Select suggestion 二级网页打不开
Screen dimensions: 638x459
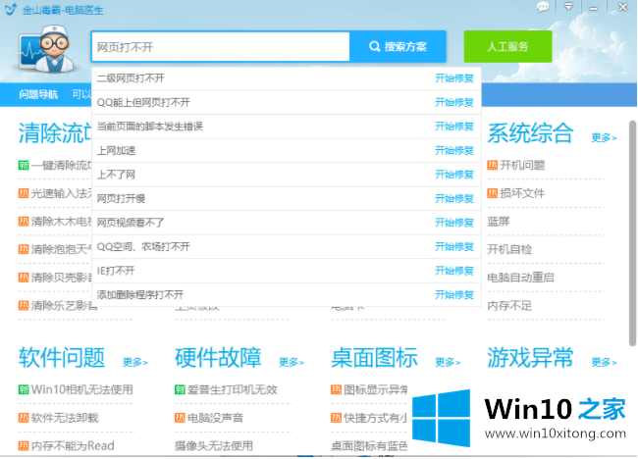click(287, 78)
